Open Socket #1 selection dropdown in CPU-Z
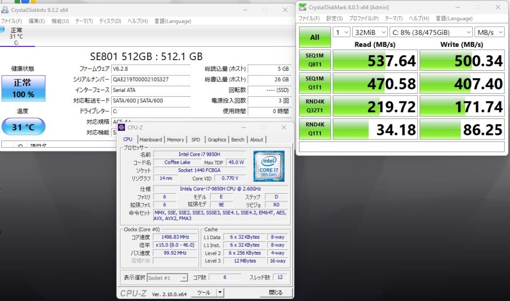This screenshot has width=510, height=301. [x=167, y=278]
